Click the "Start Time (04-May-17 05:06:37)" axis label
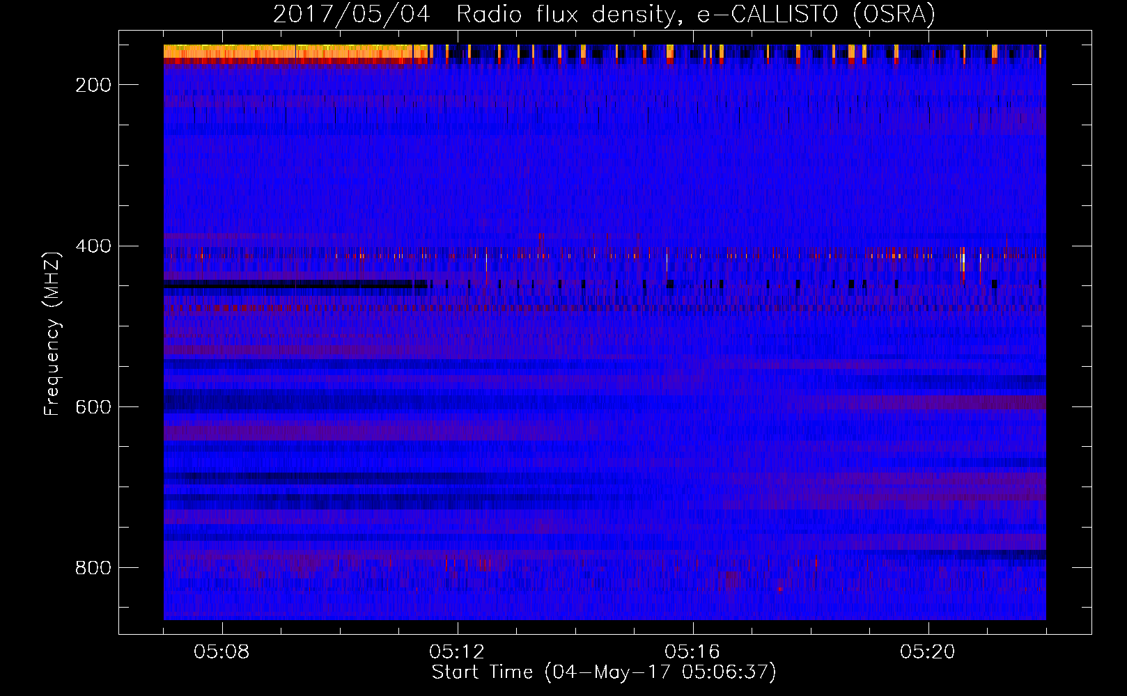1127x696 pixels. tap(604, 672)
